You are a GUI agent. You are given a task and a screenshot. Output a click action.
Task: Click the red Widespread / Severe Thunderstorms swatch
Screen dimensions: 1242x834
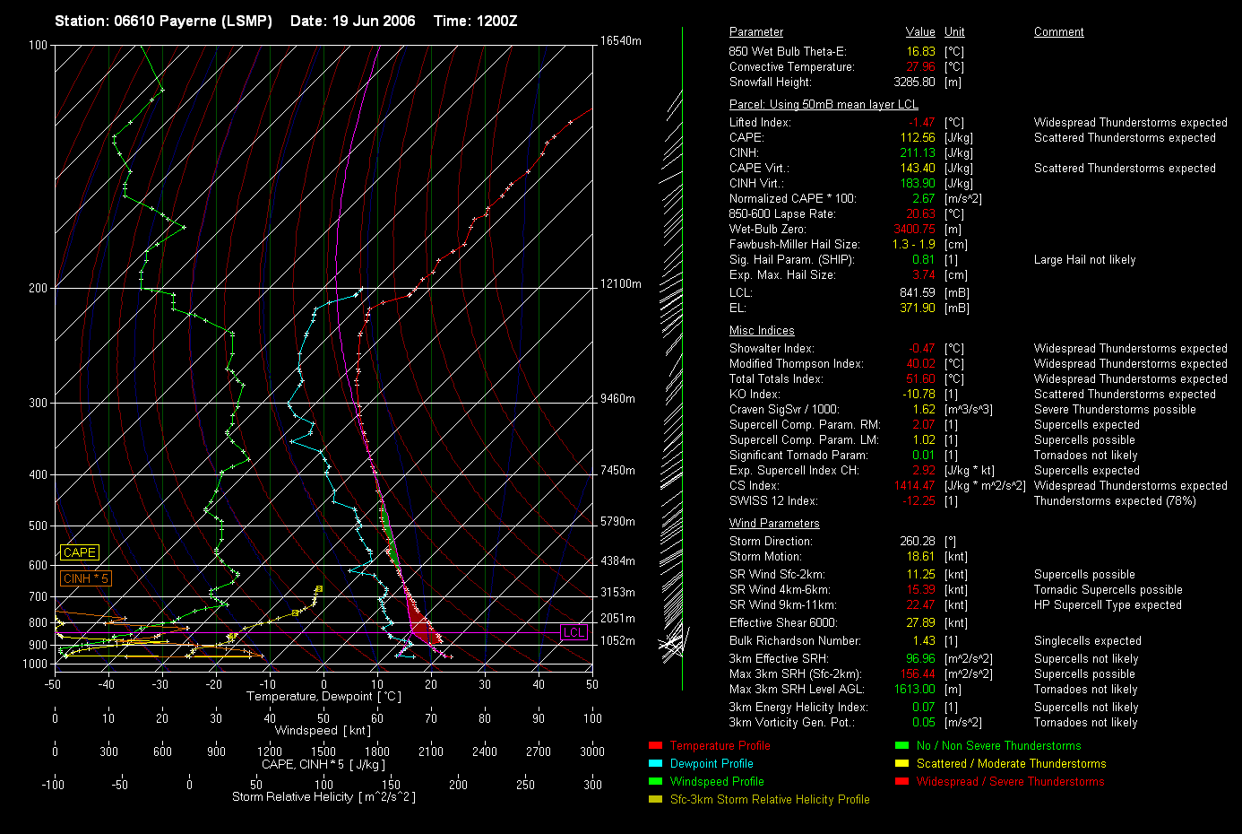(x=901, y=781)
